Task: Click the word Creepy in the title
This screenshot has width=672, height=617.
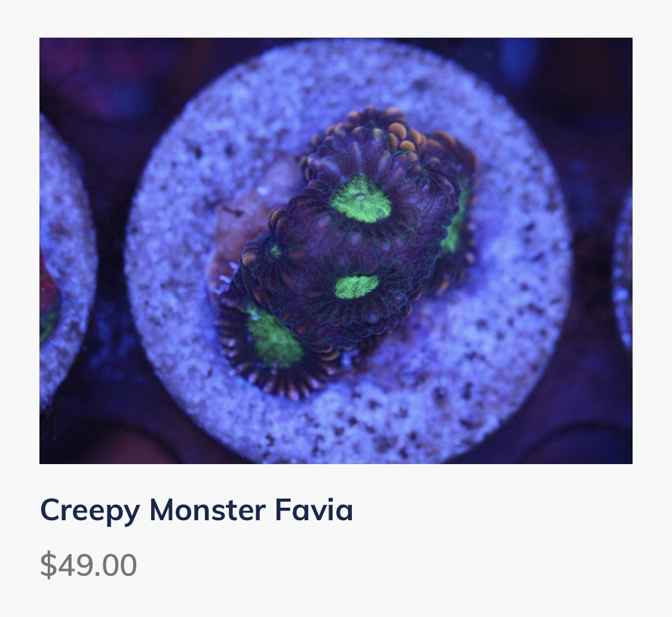Action: click(x=90, y=511)
